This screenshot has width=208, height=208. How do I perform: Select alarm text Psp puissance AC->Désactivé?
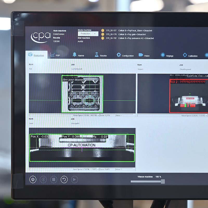[136, 38]
